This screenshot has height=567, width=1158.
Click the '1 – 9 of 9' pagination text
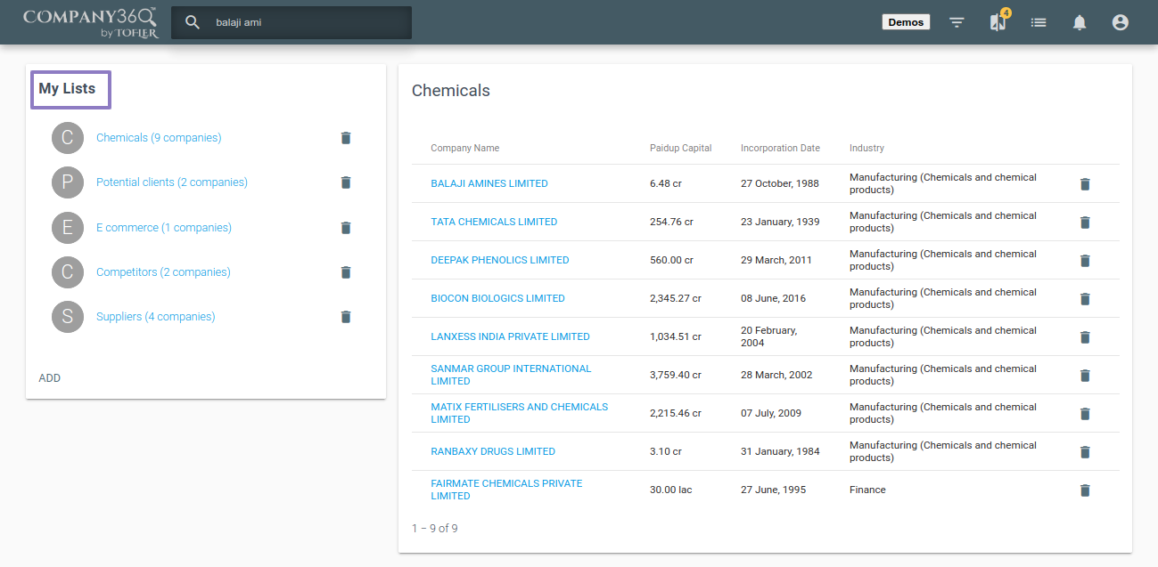(x=435, y=529)
